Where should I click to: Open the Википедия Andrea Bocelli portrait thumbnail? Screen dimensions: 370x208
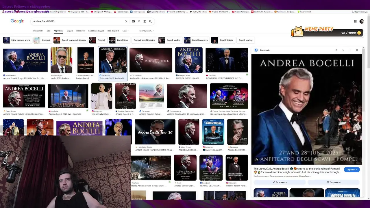click(x=61, y=60)
